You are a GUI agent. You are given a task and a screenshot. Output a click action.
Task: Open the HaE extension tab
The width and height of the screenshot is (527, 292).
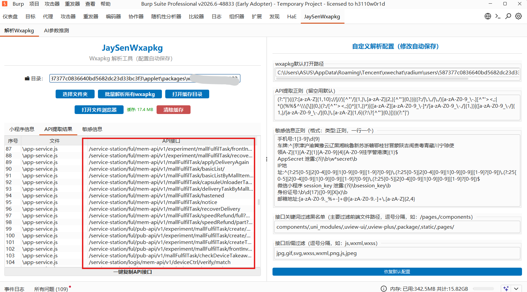(x=292, y=16)
